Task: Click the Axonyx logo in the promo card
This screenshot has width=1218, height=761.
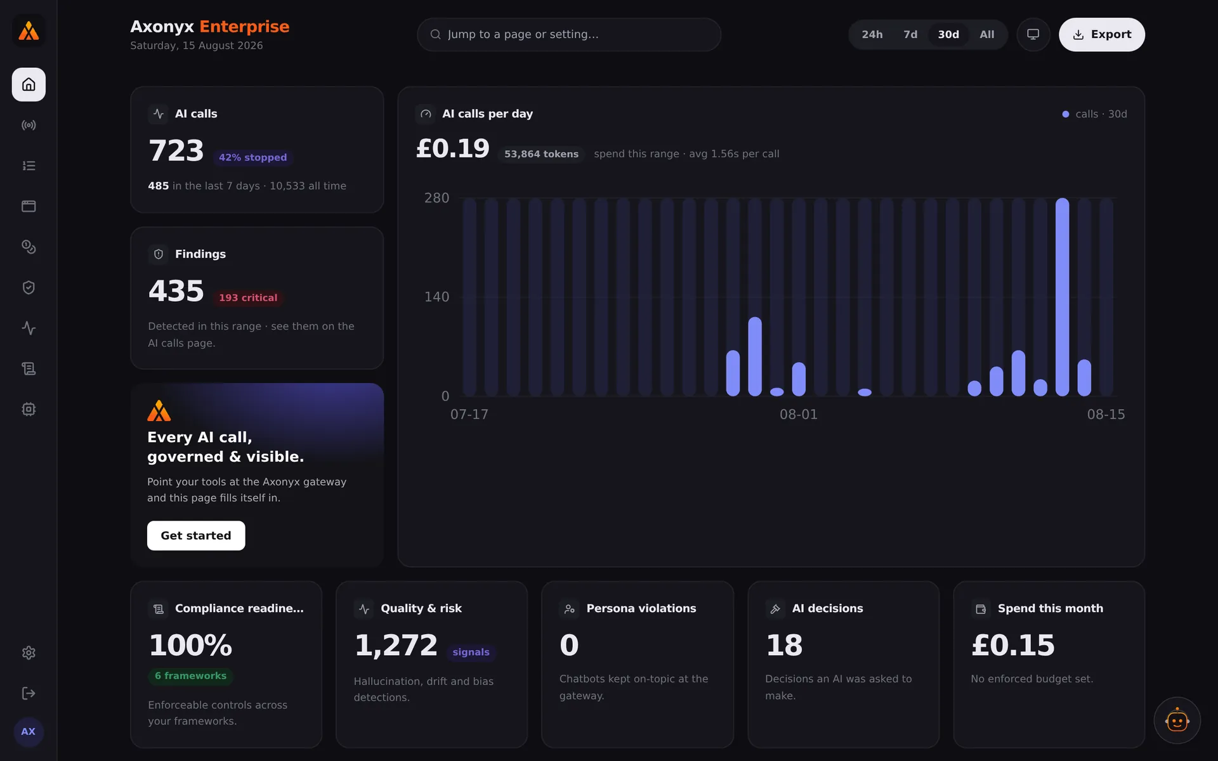Action: [x=159, y=411]
